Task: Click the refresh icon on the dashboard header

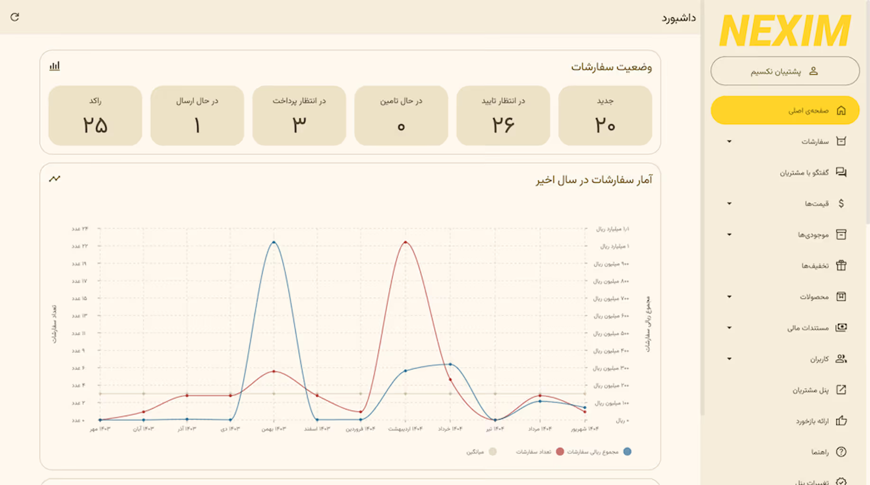Action: (x=16, y=18)
